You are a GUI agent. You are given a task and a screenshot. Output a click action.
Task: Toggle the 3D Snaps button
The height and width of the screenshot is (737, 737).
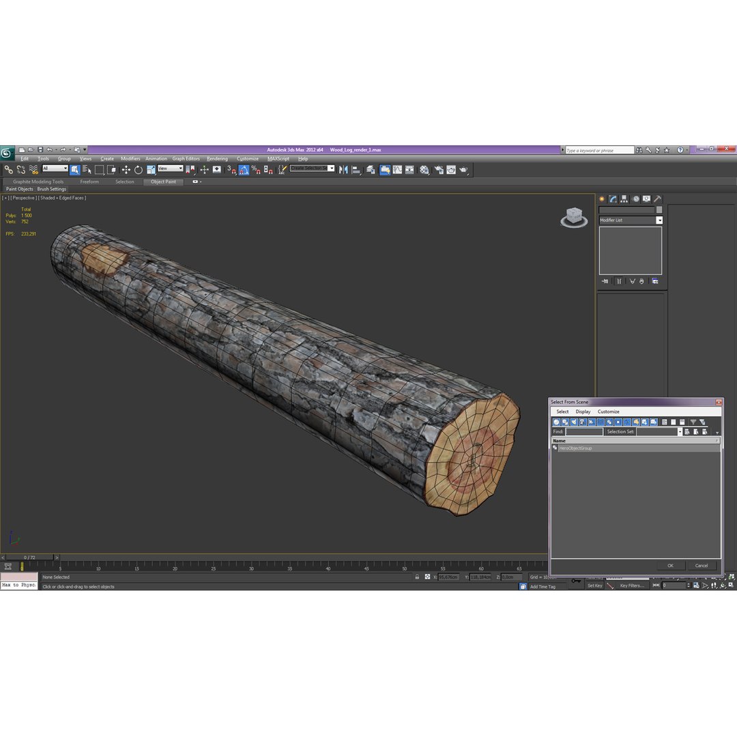[231, 170]
